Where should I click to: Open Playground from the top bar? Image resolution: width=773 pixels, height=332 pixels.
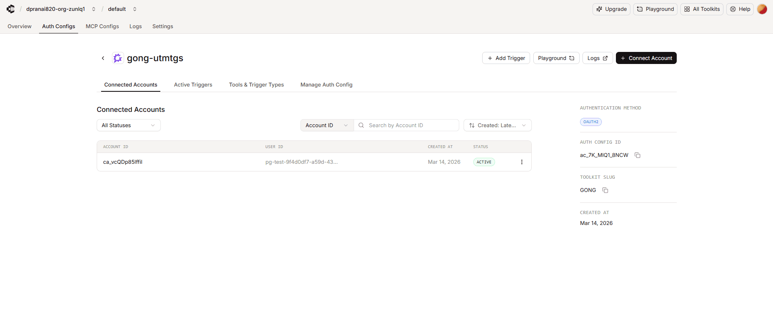(655, 9)
